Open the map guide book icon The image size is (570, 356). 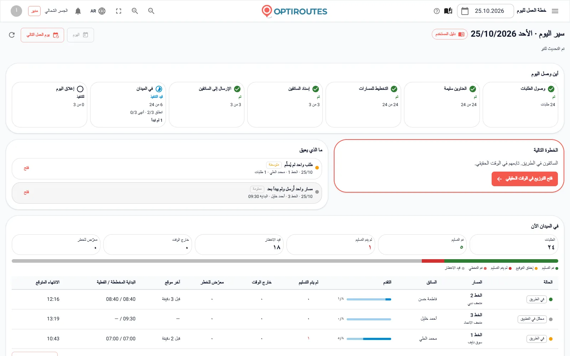point(448,11)
